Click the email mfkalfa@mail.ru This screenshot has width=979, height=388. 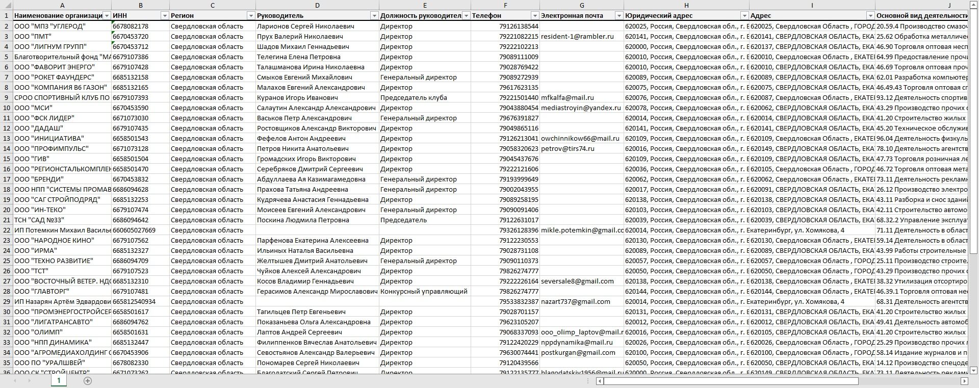[x=582, y=97]
